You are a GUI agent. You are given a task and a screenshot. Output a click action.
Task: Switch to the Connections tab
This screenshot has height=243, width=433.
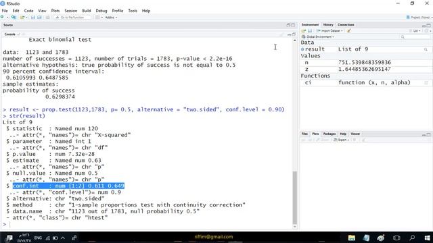pos(346,25)
